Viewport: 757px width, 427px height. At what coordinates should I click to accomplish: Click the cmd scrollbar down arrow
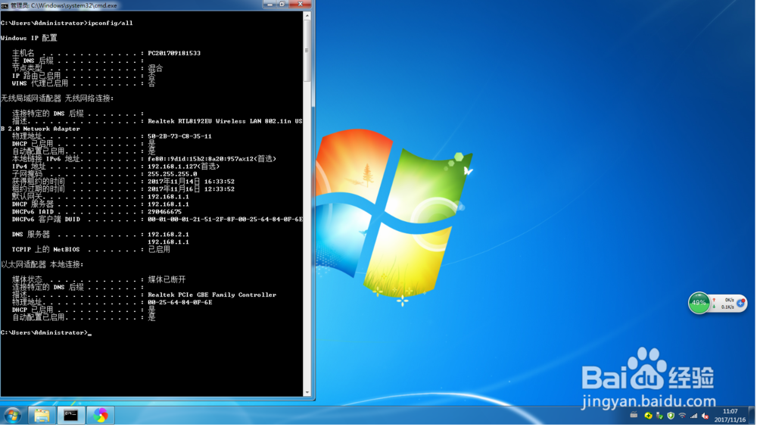pyautogui.click(x=307, y=393)
